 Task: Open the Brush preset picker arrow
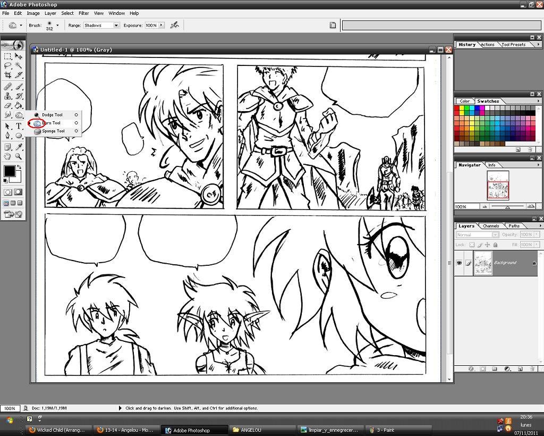click(57, 25)
